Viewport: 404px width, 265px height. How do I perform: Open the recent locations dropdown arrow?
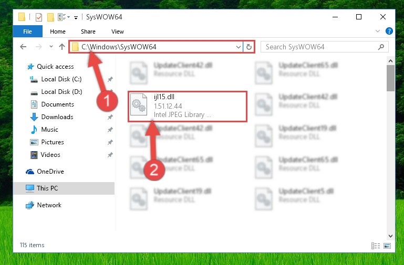(51, 47)
